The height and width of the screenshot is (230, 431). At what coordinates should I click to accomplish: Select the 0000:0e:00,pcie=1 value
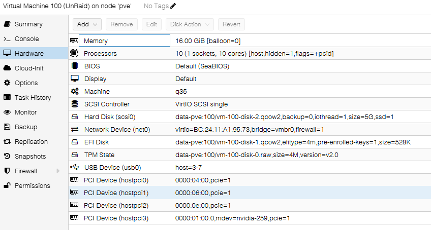(x=203, y=205)
